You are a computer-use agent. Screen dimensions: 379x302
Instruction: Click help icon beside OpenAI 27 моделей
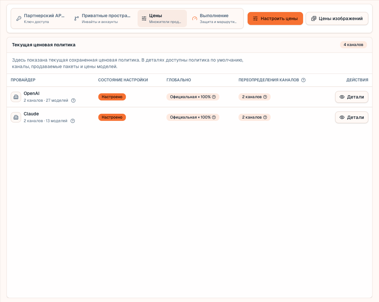(73, 100)
